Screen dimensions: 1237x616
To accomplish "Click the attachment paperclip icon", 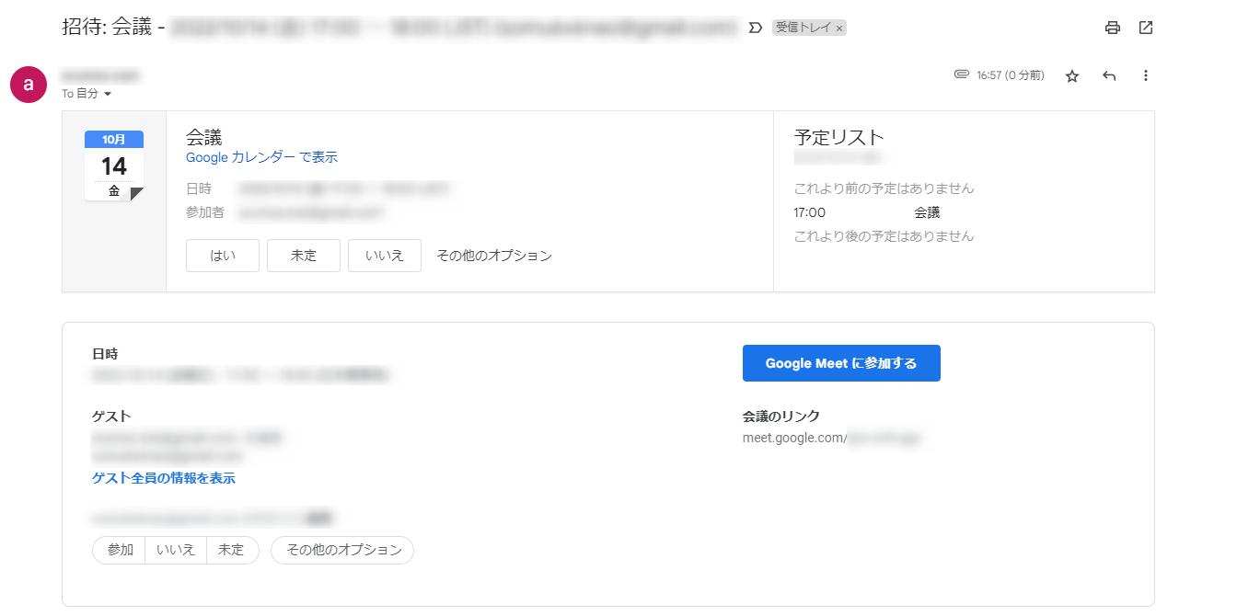I will point(962,74).
